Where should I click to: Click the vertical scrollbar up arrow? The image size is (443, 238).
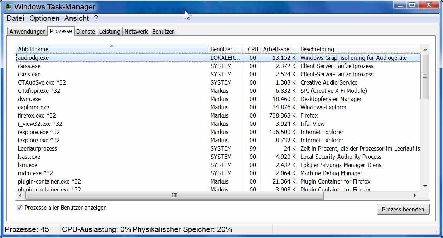pos(425,49)
